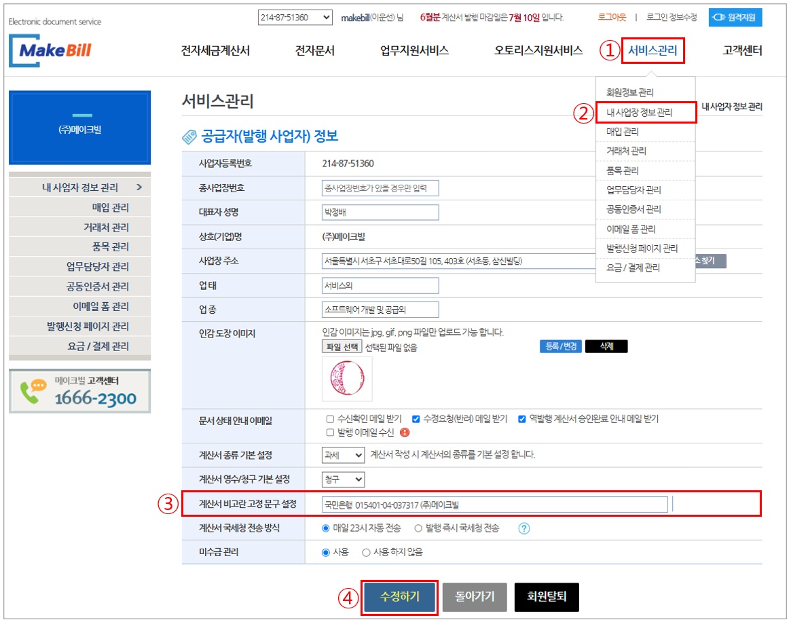
Task: Open the business number 214-87-51360 dropdown
Action: (x=295, y=17)
